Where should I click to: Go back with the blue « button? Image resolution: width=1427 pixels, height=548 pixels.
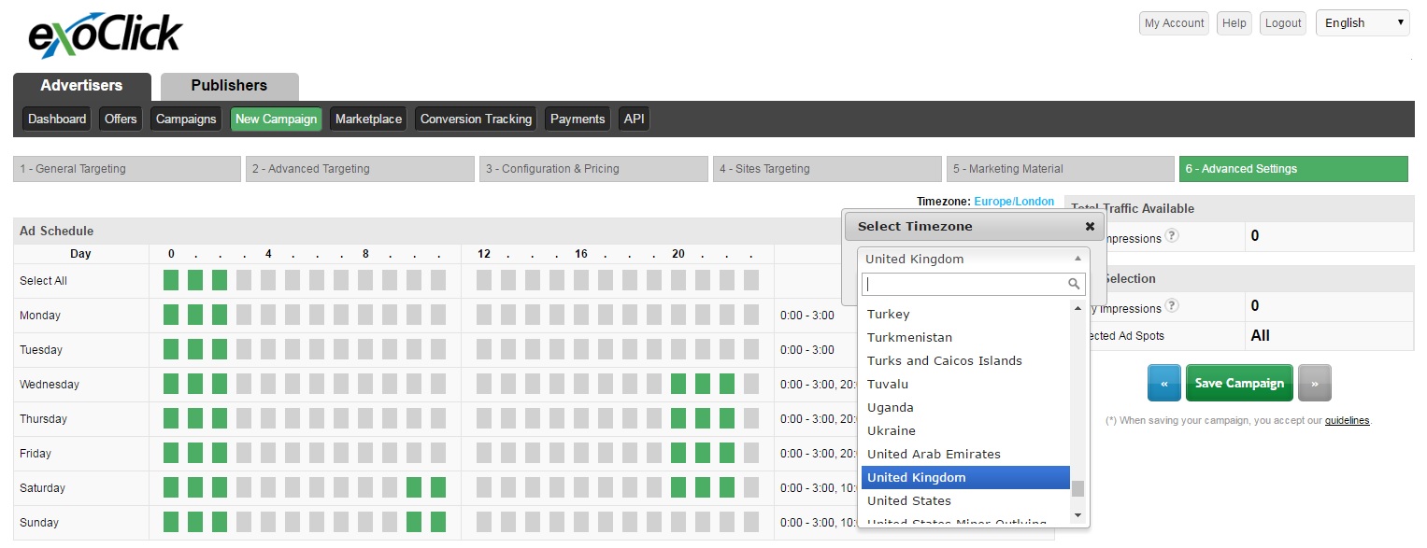[x=1164, y=383]
